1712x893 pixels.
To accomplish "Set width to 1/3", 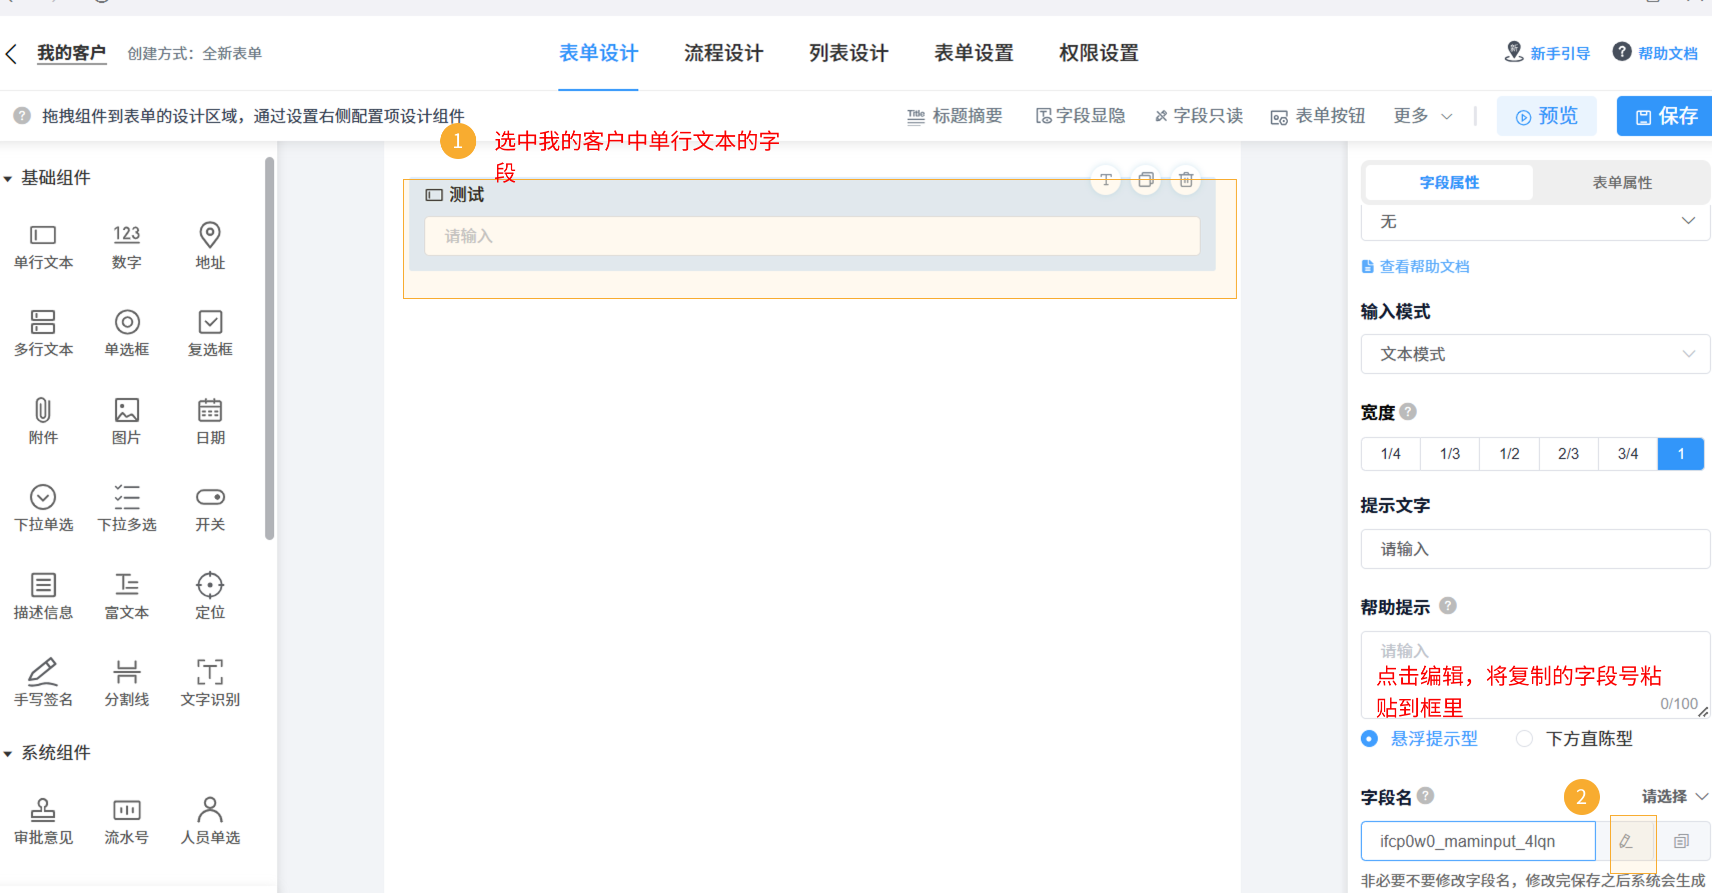I will coord(1449,454).
